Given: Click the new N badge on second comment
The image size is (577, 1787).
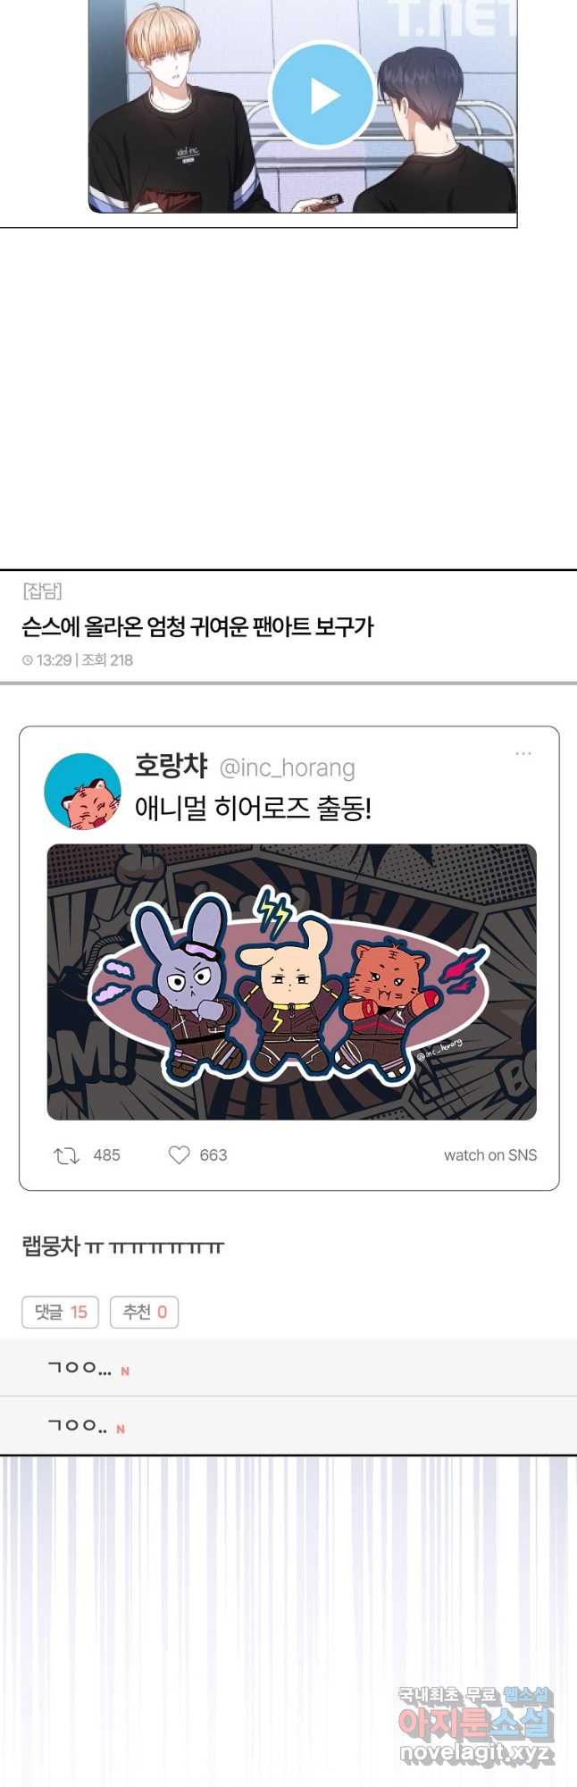Looking at the screenshot, I should (x=121, y=1430).
